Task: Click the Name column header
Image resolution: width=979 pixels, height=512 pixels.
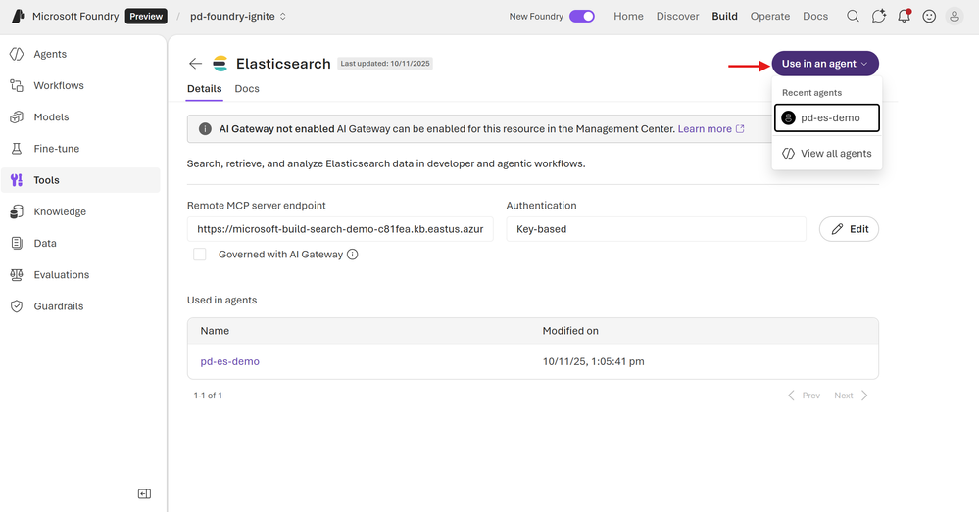Action: point(215,331)
